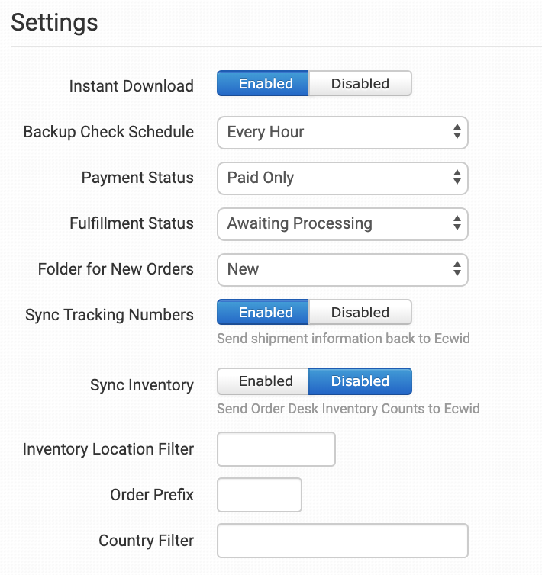Enable Instant Download
This screenshot has height=575, width=542.
click(x=263, y=84)
